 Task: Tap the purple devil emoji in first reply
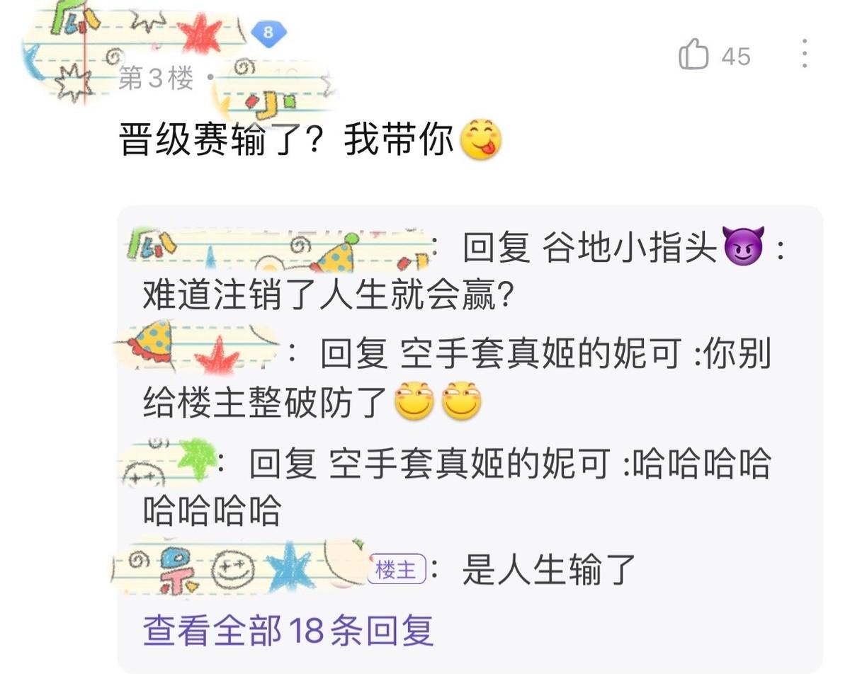click(744, 248)
